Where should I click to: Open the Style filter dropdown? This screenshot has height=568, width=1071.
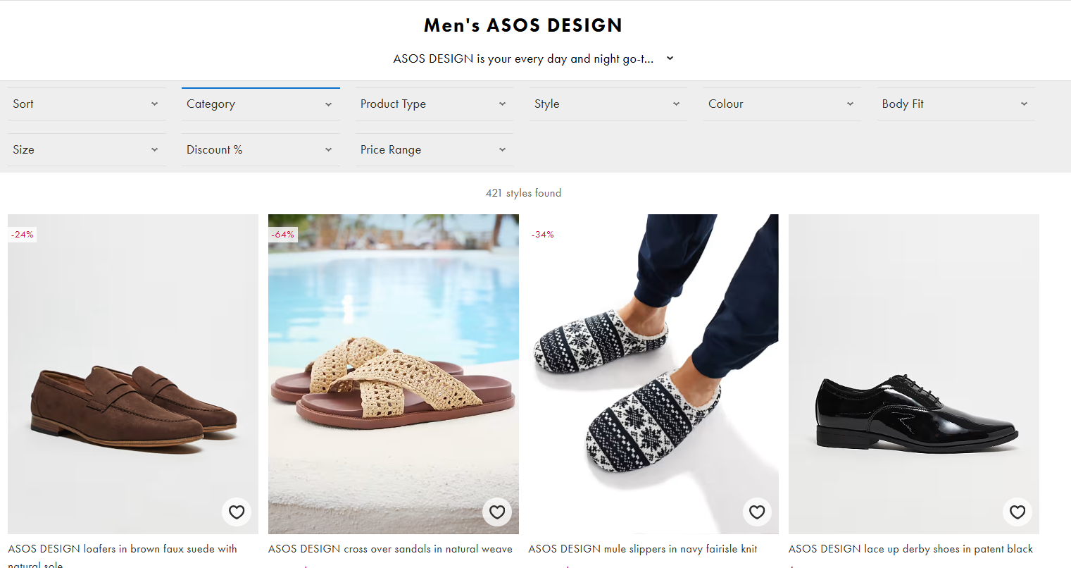pyautogui.click(x=608, y=104)
